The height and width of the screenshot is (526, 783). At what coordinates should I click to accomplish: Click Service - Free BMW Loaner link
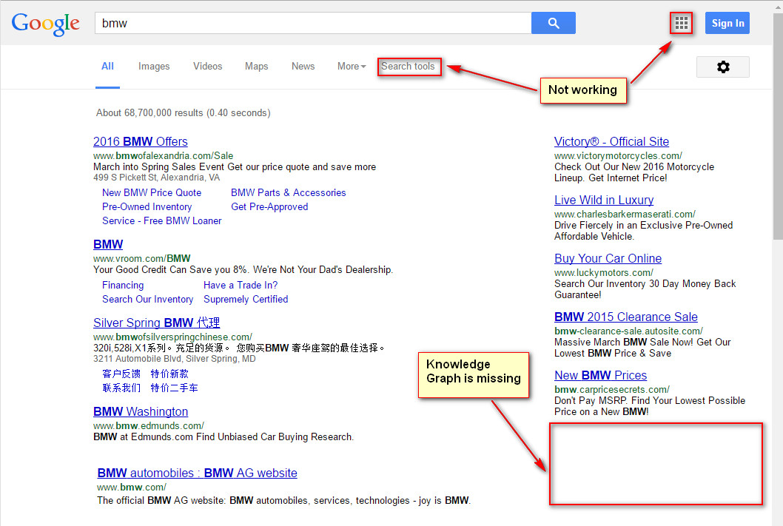162,220
